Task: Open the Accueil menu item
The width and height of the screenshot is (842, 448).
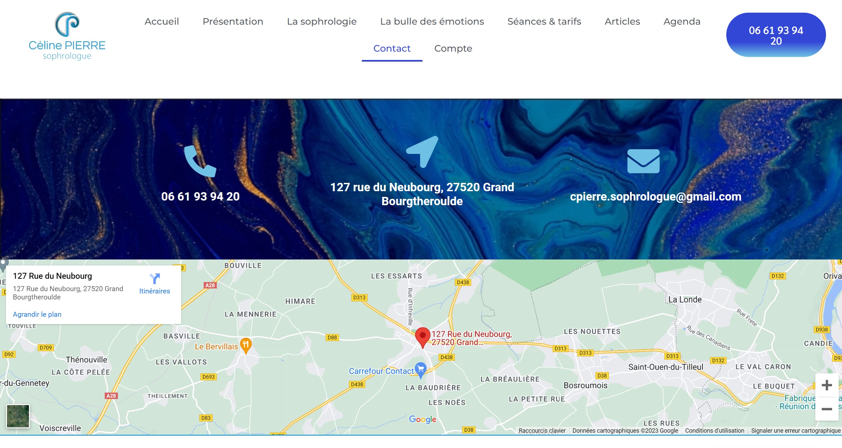Action: [162, 21]
